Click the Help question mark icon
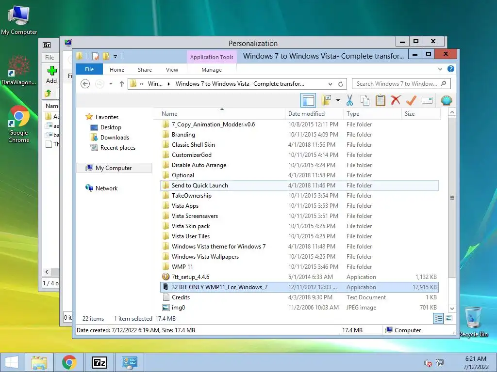This screenshot has height=372, width=497. [451, 69]
